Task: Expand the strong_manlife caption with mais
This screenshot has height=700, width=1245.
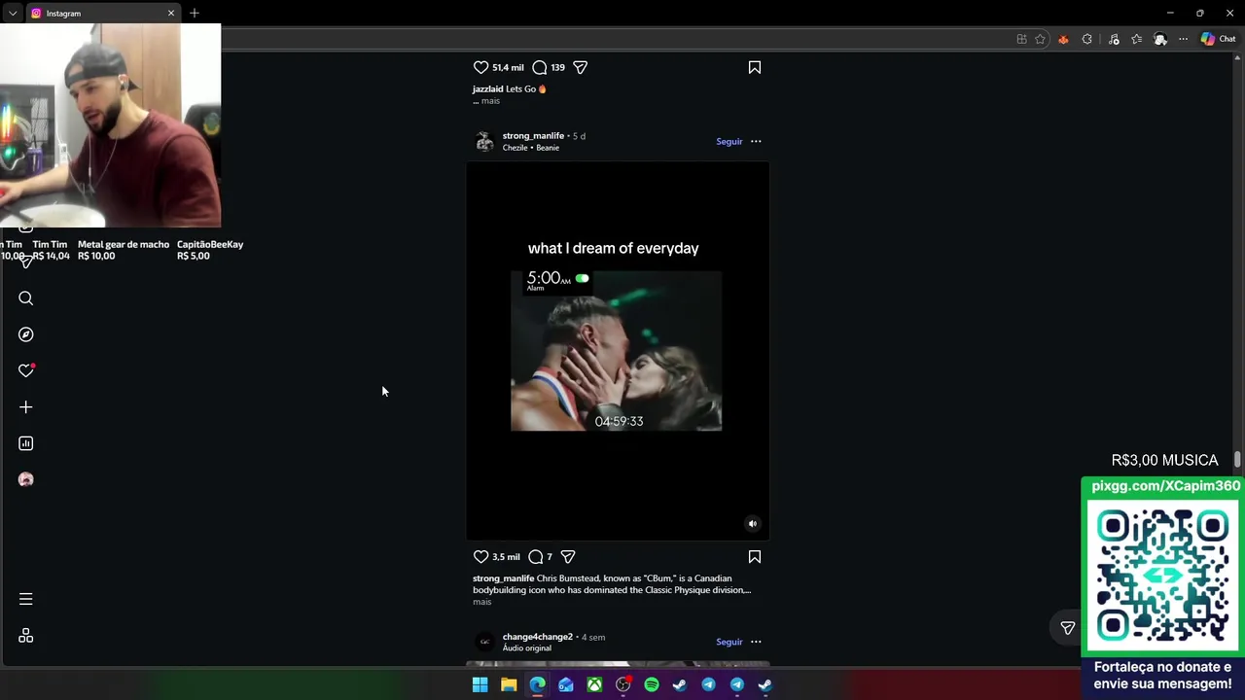Action: [482, 602]
